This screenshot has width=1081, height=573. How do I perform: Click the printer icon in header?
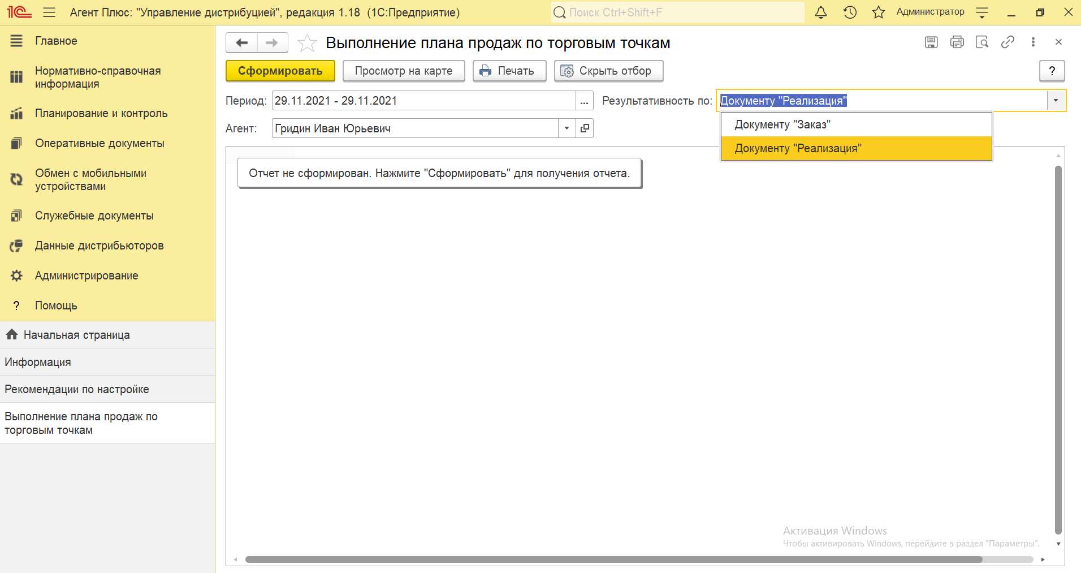pyautogui.click(x=957, y=42)
